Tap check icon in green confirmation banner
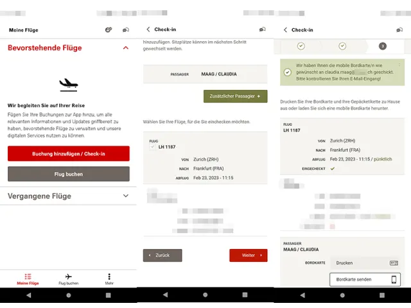 (288, 73)
